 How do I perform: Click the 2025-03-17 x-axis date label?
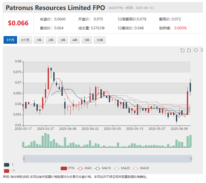(x=23, y=129)
